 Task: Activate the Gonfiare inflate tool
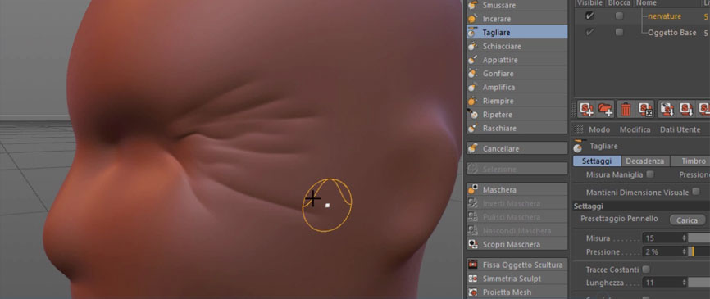pos(517,73)
